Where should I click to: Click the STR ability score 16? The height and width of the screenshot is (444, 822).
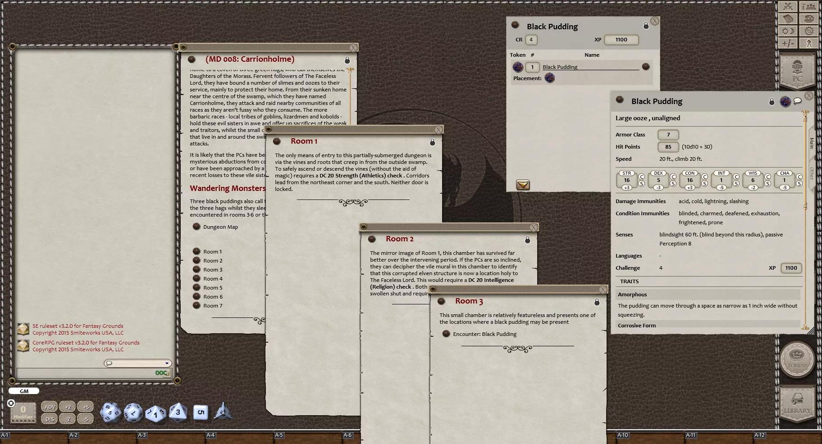tap(627, 180)
